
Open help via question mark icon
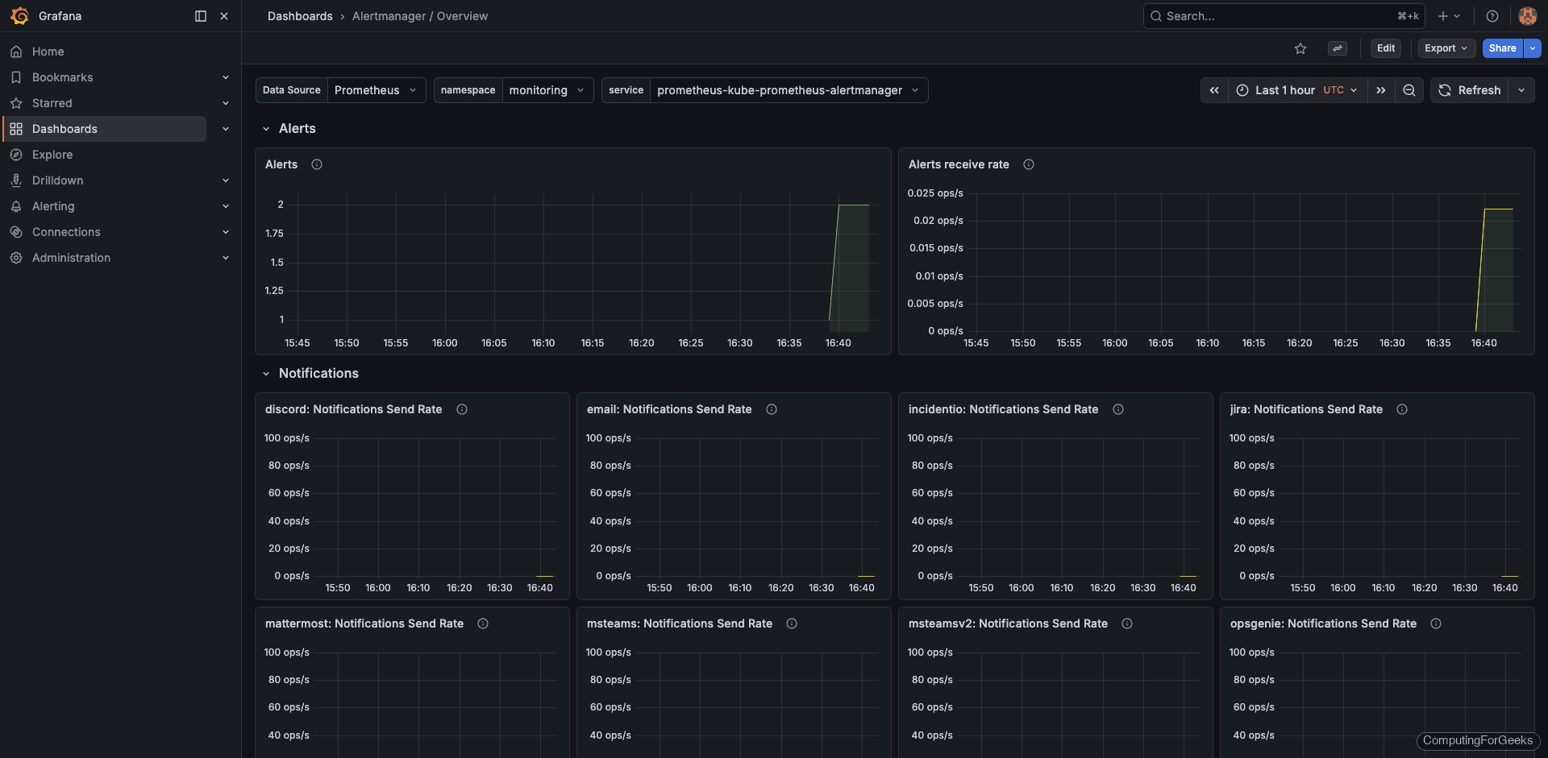[x=1492, y=16]
